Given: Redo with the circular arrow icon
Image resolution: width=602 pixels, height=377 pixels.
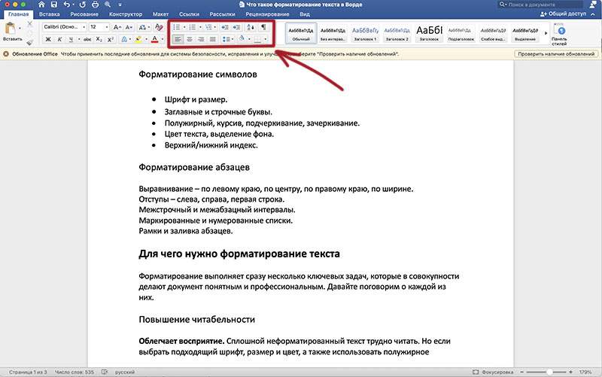Looking at the screenshot, I should (83, 5).
